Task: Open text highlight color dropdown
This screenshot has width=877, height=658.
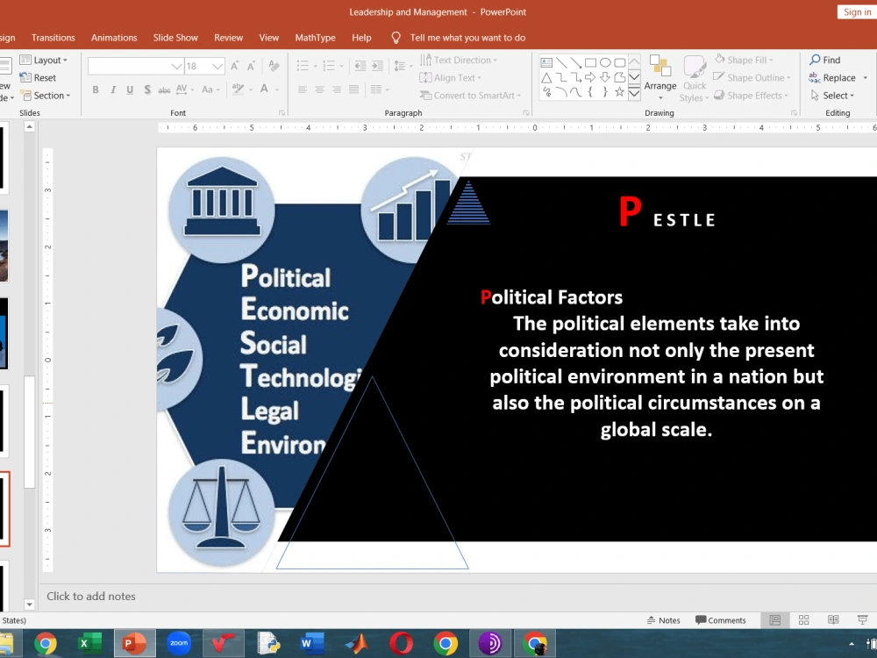Action: (x=251, y=89)
